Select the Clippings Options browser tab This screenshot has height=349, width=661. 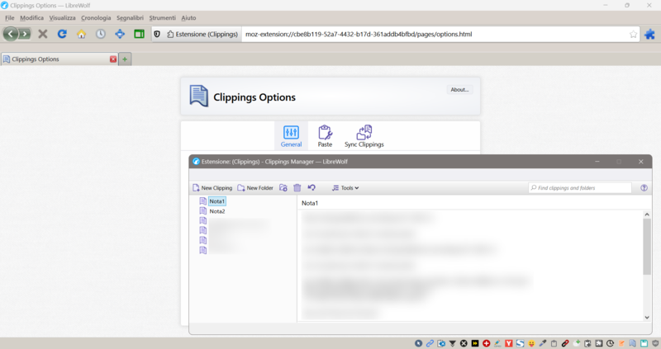[x=59, y=59]
